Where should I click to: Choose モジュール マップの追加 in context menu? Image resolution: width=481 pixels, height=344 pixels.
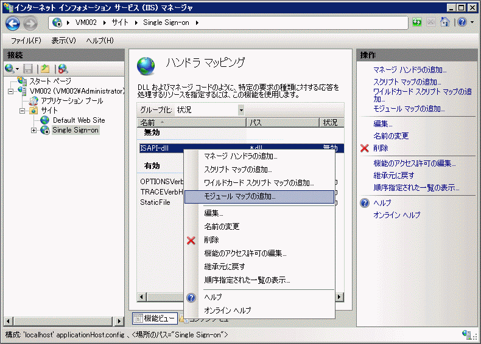coord(259,196)
